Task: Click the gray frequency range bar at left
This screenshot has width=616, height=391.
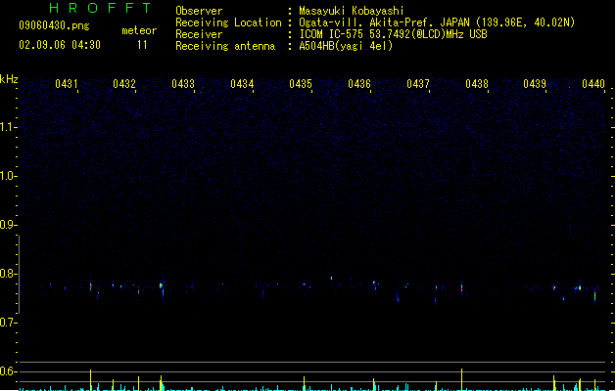Action: click(x=19, y=275)
